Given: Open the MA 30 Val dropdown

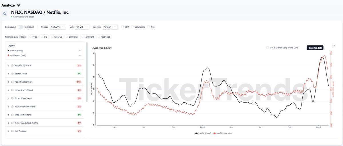Looking at the screenshot, I should pos(82,27).
